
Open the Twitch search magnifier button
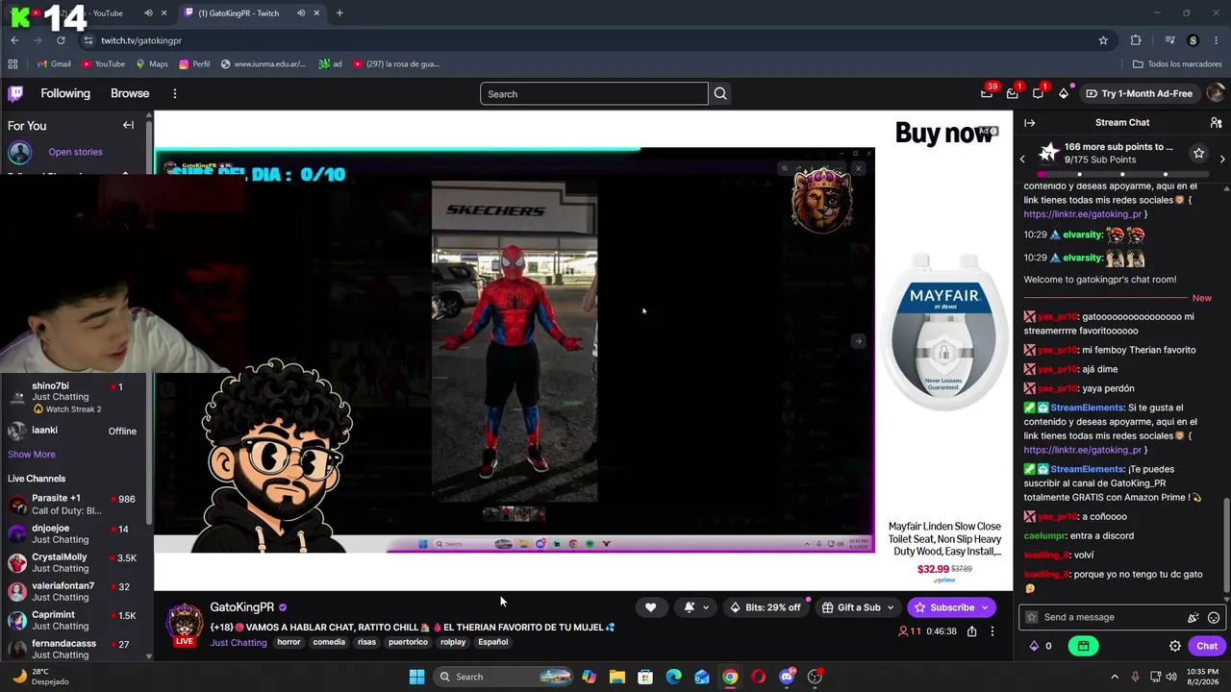[x=720, y=94]
